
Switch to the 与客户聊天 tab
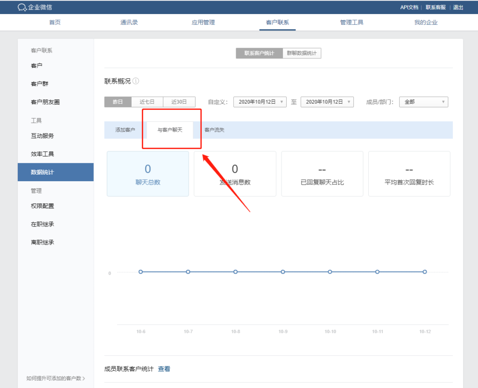170,130
